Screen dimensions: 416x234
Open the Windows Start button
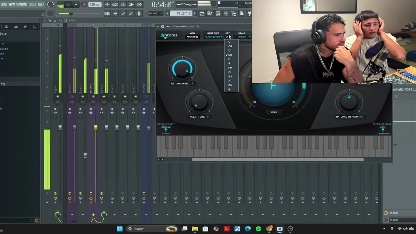120,229
